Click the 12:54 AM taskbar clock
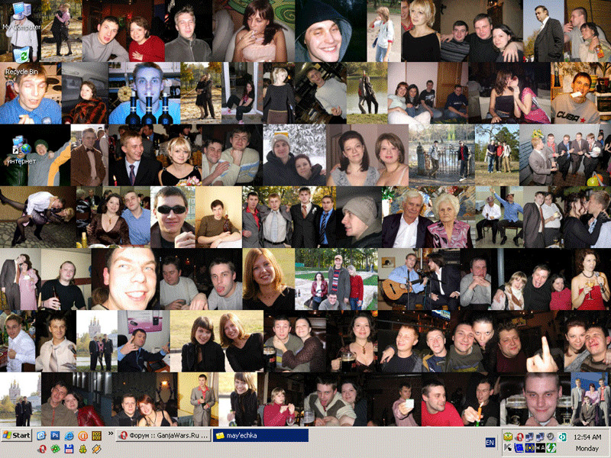The image size is (611, 458). 587,437
